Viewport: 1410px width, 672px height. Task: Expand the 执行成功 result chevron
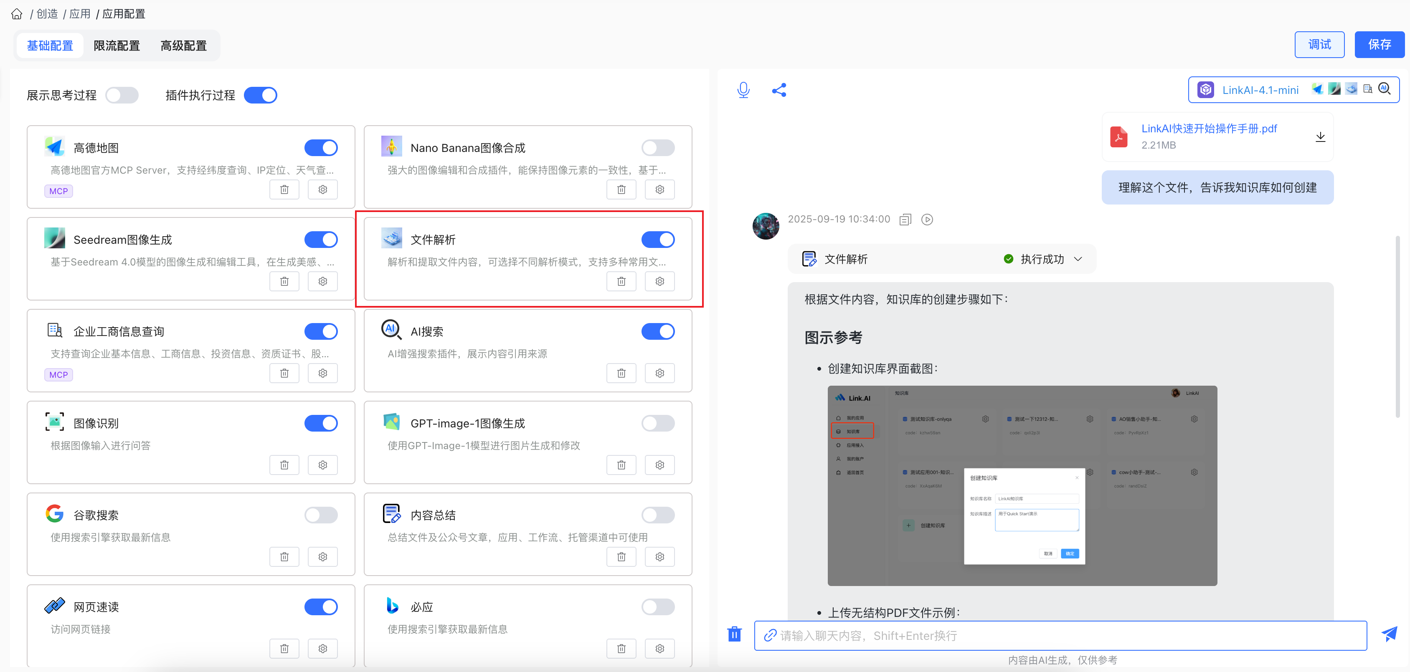point(1078,259)
